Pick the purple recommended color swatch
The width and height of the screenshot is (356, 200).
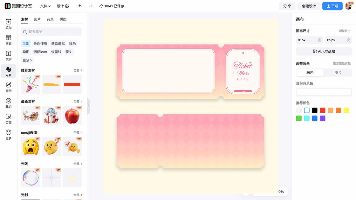(323, 118)
